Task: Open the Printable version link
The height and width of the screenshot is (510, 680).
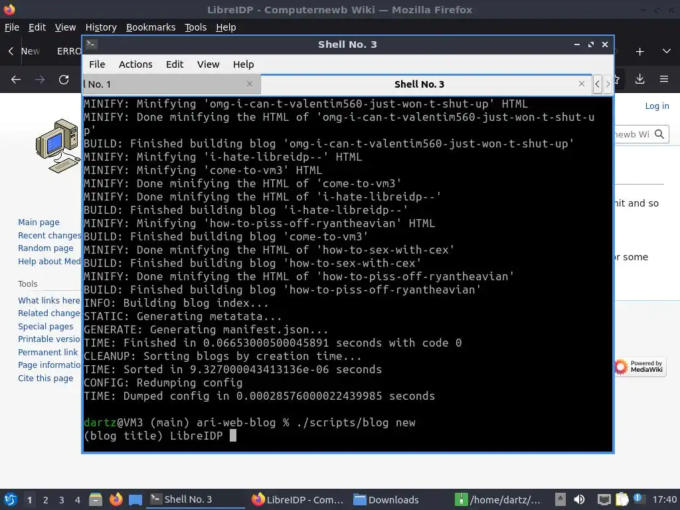Action: 49,339
